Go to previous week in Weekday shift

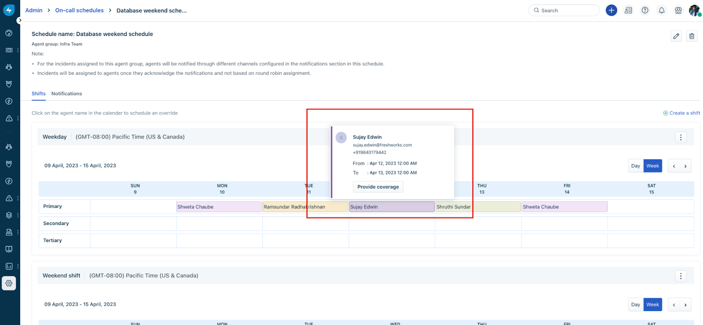tap(674, 166)
